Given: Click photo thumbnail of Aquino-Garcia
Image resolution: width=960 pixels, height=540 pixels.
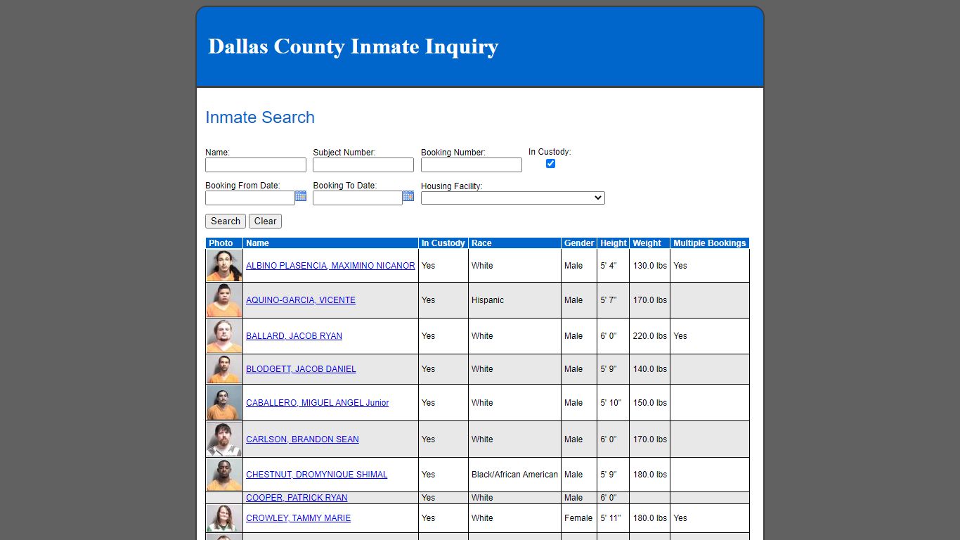Looking at the screenshot, I should point(224,300).
